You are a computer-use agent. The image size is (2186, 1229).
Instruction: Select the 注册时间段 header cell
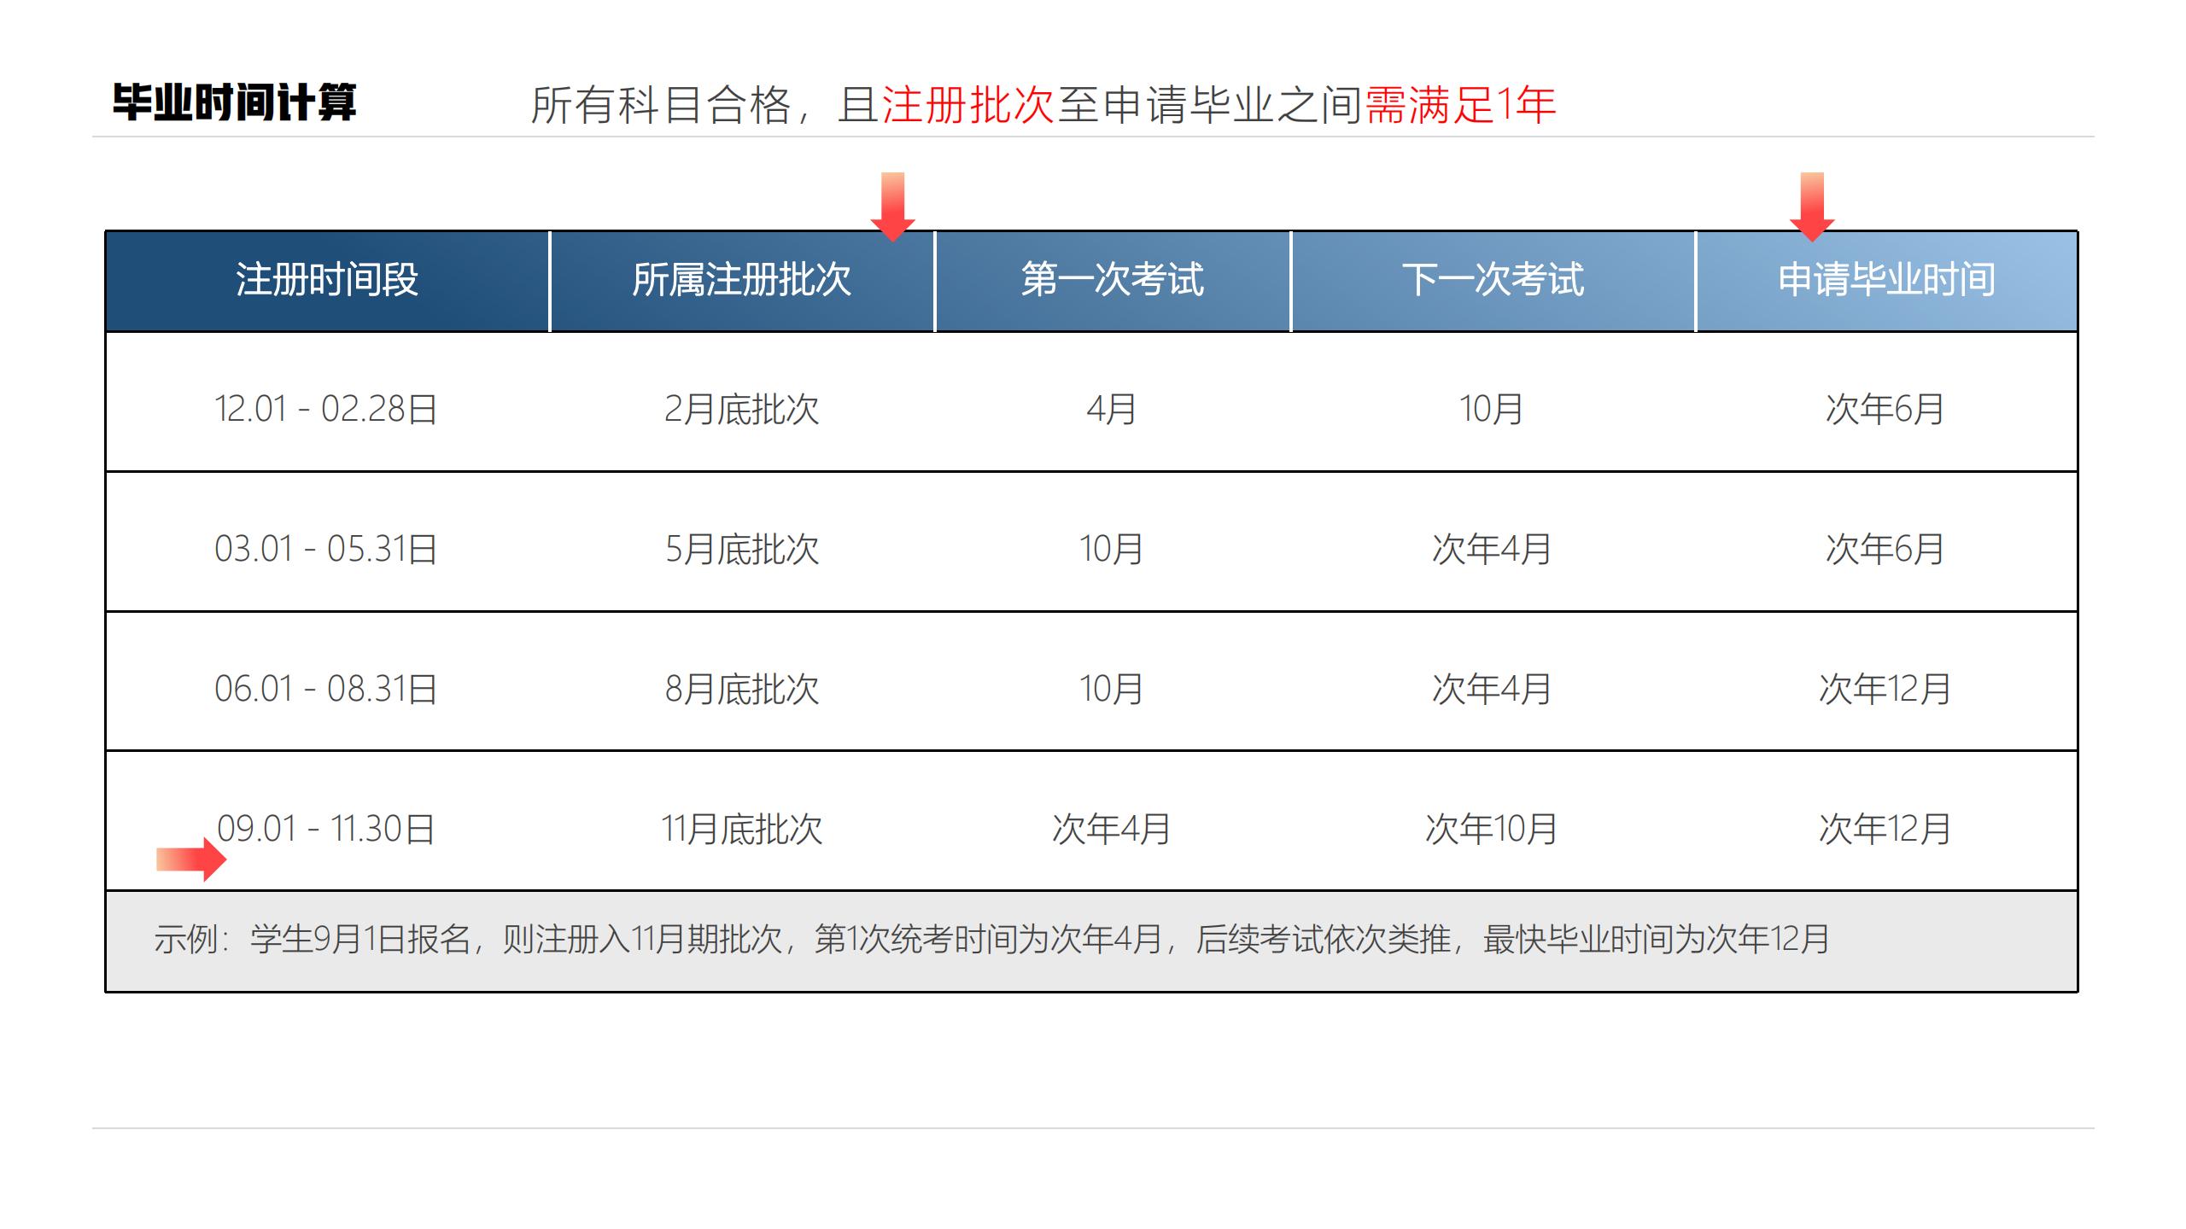[x=327, y=280]
